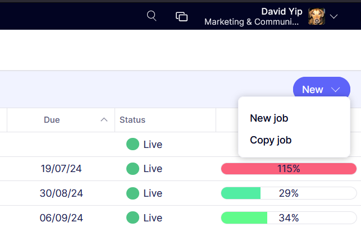This screenshot has width=361, height=227.
Task: Click the green status dot for 30/08/24 job
Action: pyautogui.click(x=132, y=193)
